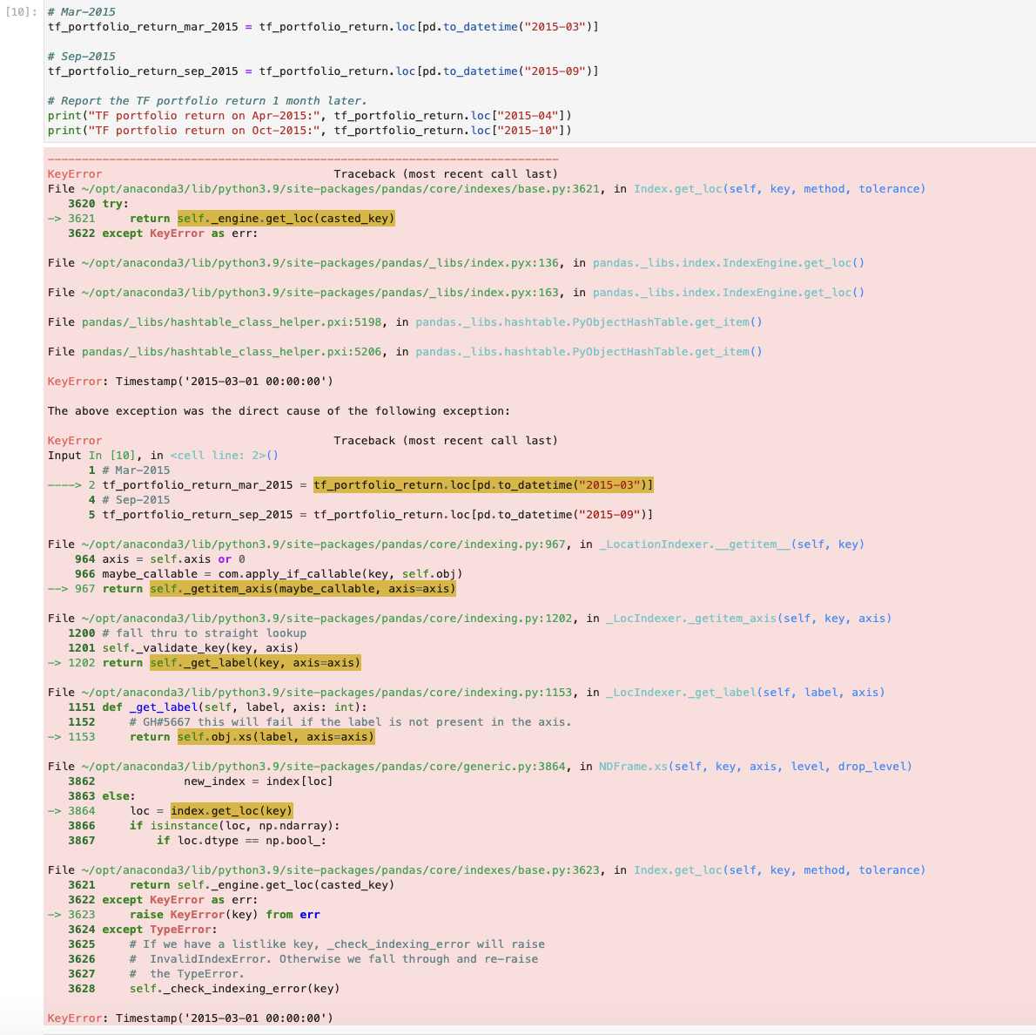Click the tf_portfolio_return_sep_2015 assignment line in code cell

(x=323, y=71)
